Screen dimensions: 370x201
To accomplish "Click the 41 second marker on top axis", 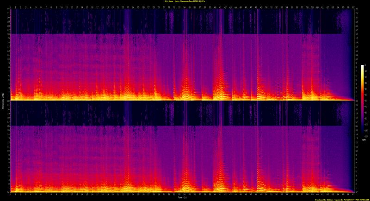I will tap(220, 8).
